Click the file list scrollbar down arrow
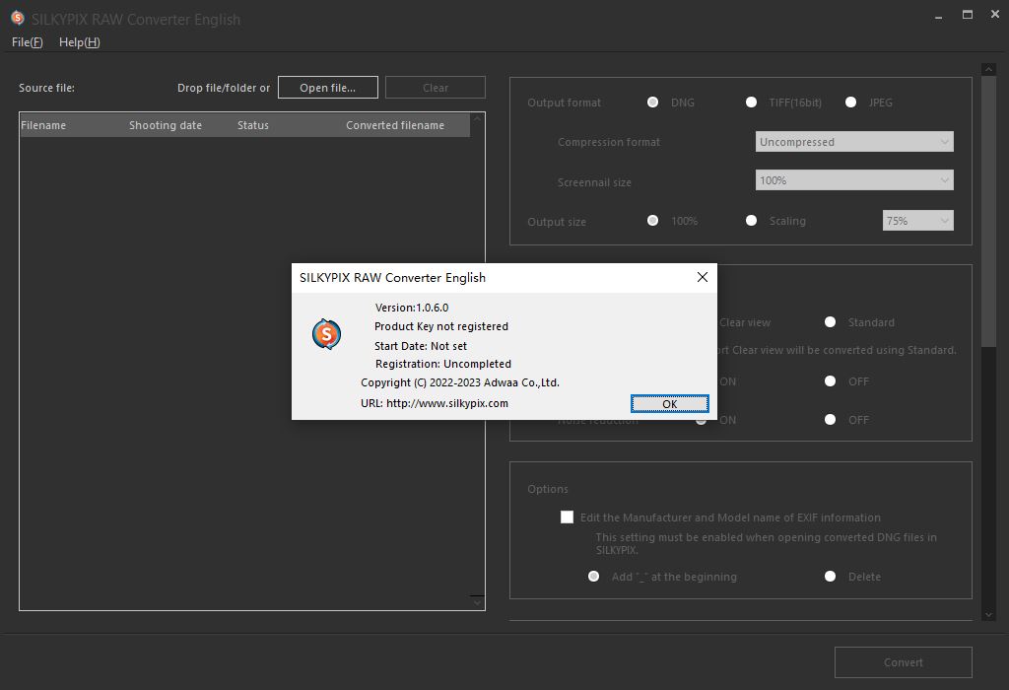 click(477, 601)
